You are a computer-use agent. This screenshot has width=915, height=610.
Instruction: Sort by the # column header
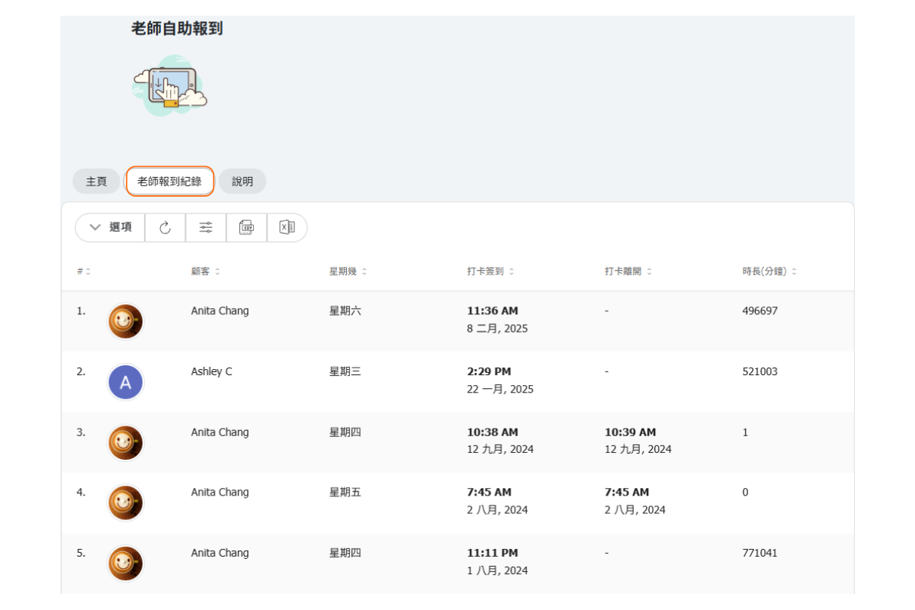pos(83,271)
